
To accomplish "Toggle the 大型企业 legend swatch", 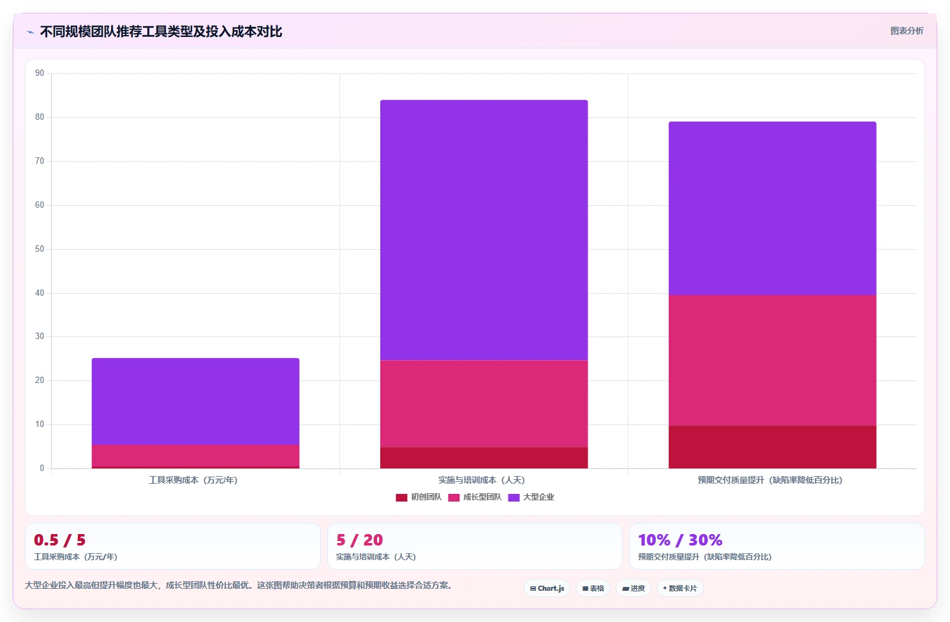I will click(x=514, y=498).
